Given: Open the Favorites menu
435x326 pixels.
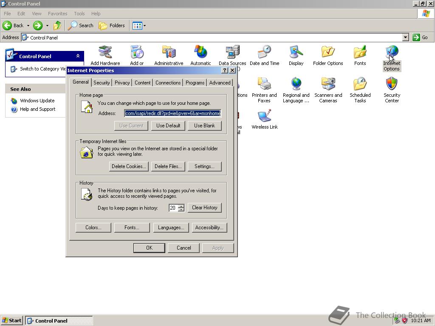Looking at the screenshot, I should pos(57,14).
